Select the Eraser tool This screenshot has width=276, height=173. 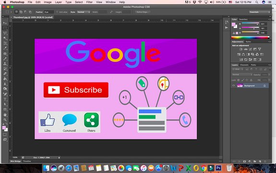pos(5,74)
